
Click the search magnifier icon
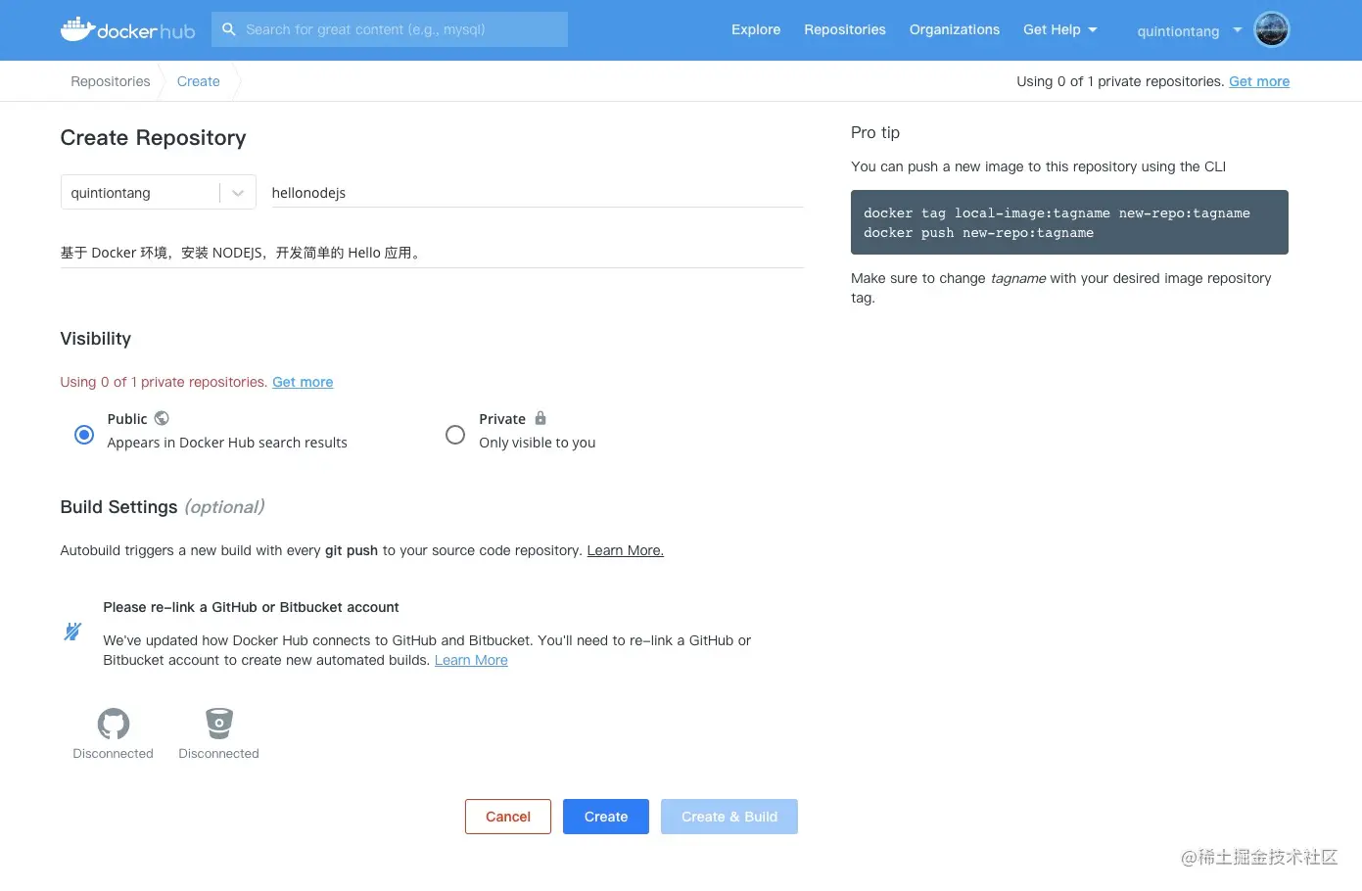click(229, 29)
